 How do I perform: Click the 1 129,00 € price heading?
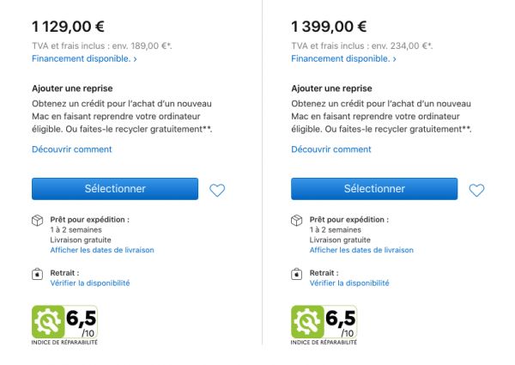pyautogui.click(x=69, y=26)
